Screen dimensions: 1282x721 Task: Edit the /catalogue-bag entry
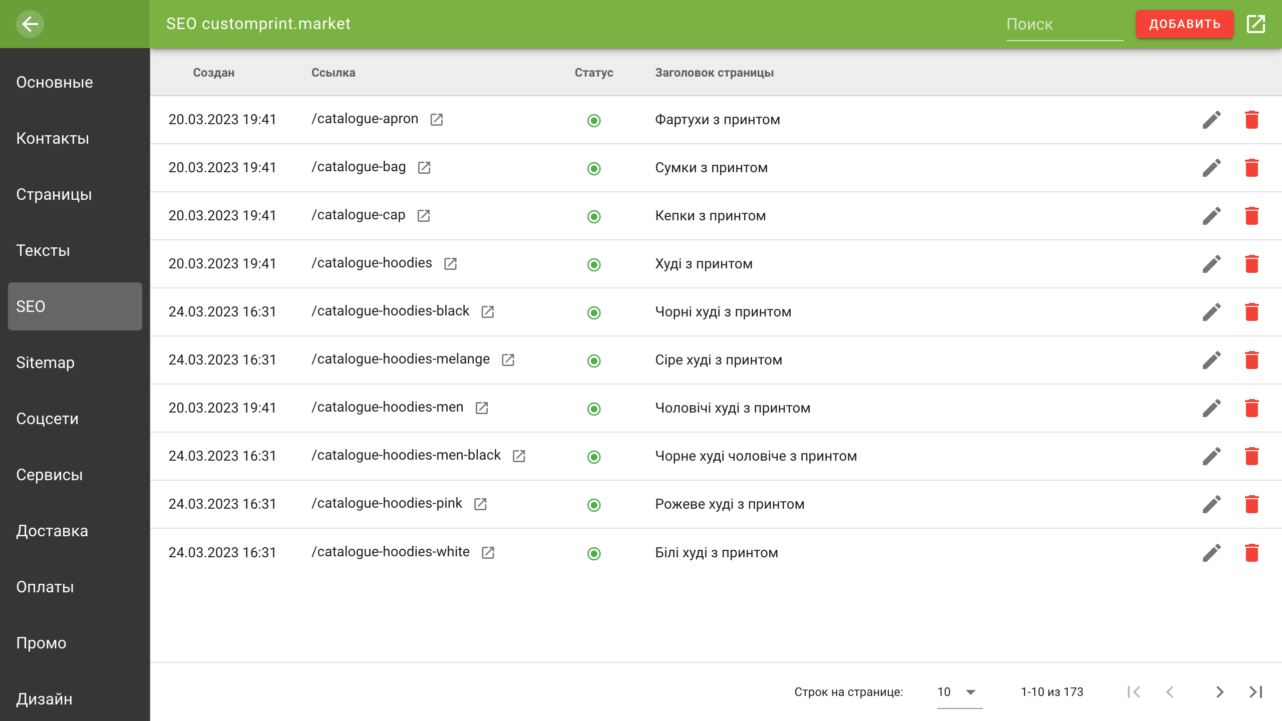[x=1212, y=168]
